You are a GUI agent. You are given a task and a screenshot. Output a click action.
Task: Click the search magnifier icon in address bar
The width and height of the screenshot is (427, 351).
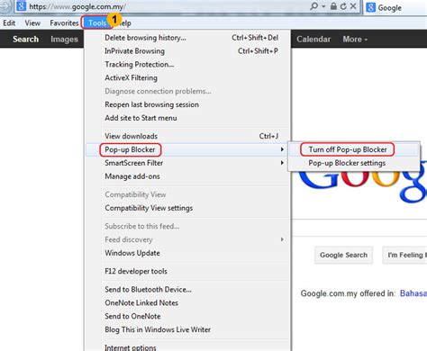[313, 6]
